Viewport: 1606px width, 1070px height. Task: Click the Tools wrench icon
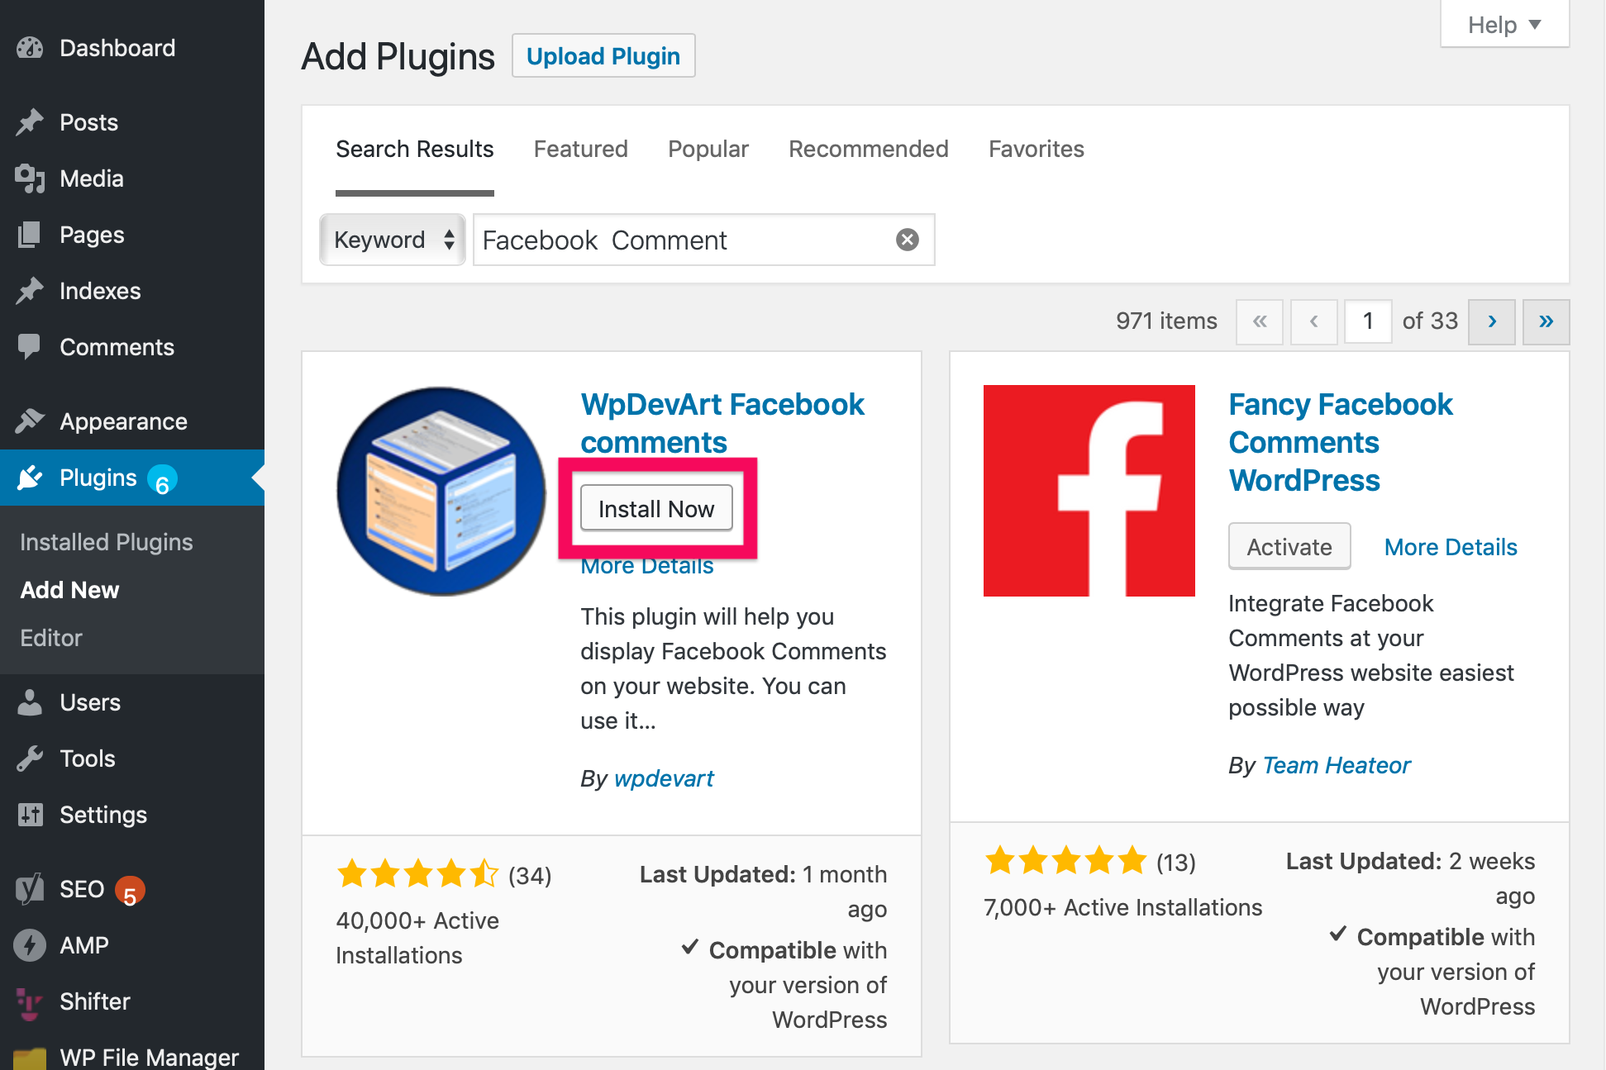[30, 759]
